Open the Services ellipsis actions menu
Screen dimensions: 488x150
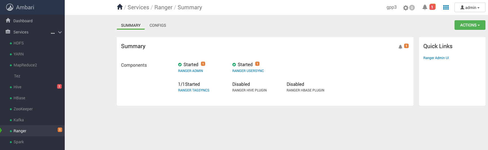(53, 33)
